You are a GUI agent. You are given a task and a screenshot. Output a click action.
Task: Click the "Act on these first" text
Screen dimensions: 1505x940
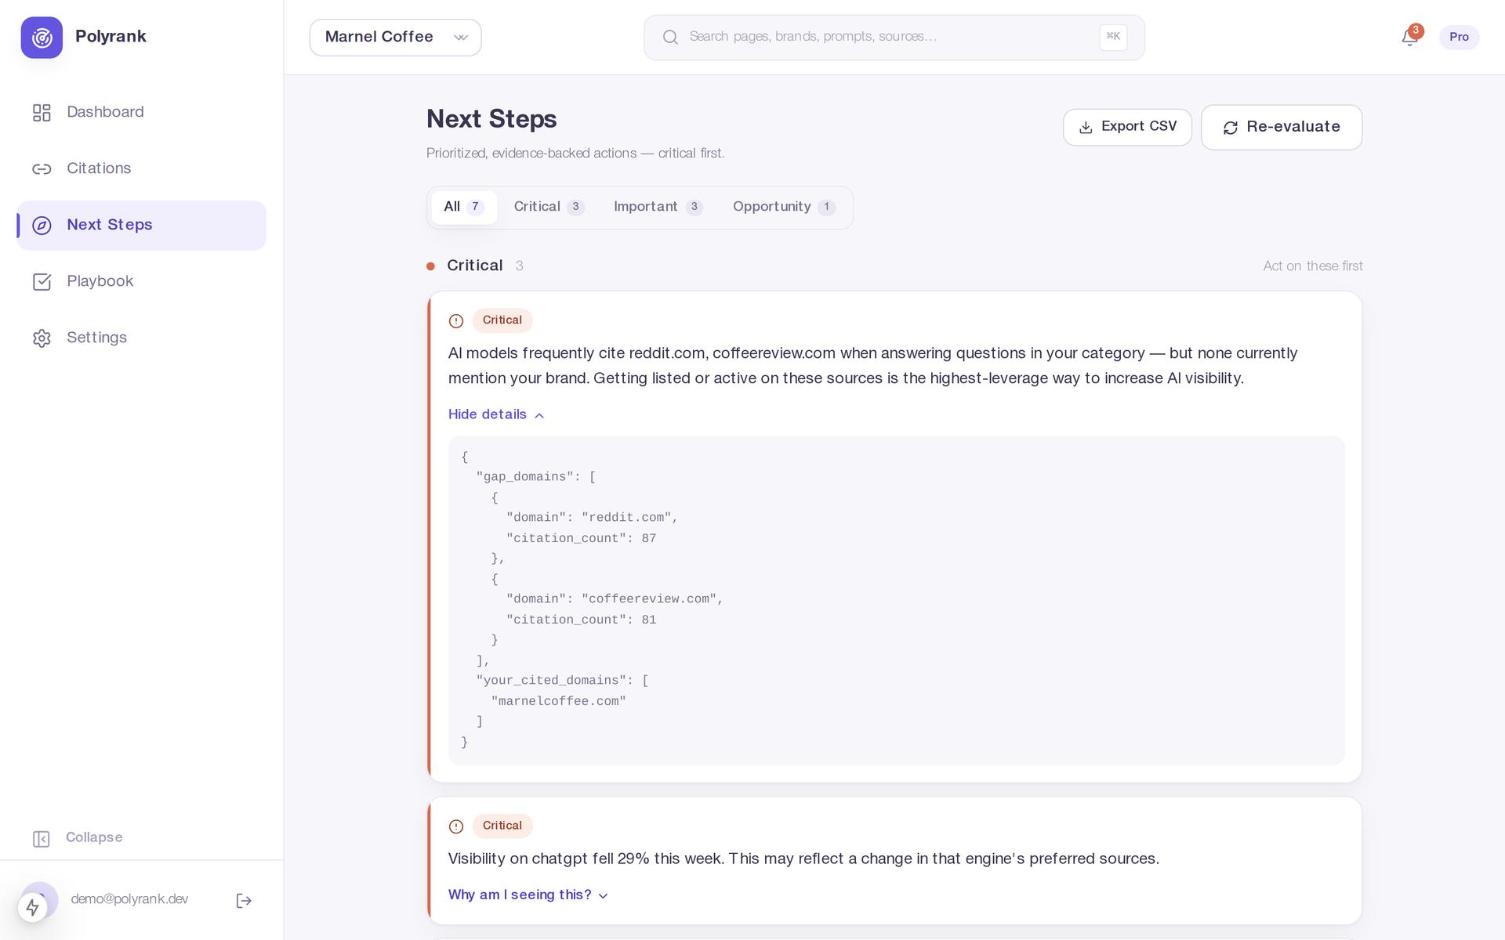click(x=1313, y=266)
